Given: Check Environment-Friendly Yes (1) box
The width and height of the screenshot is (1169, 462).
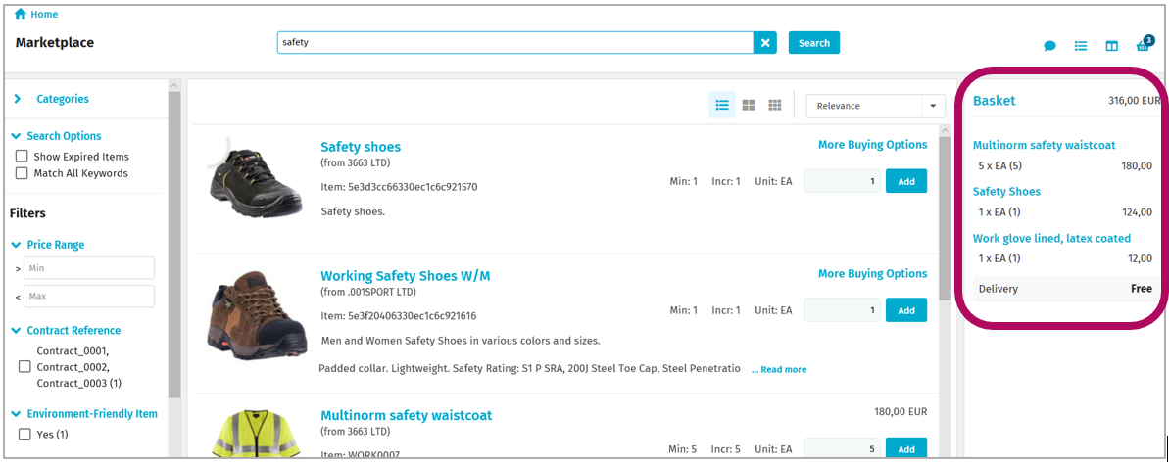Looking at the screenshot, I should 24,435.
